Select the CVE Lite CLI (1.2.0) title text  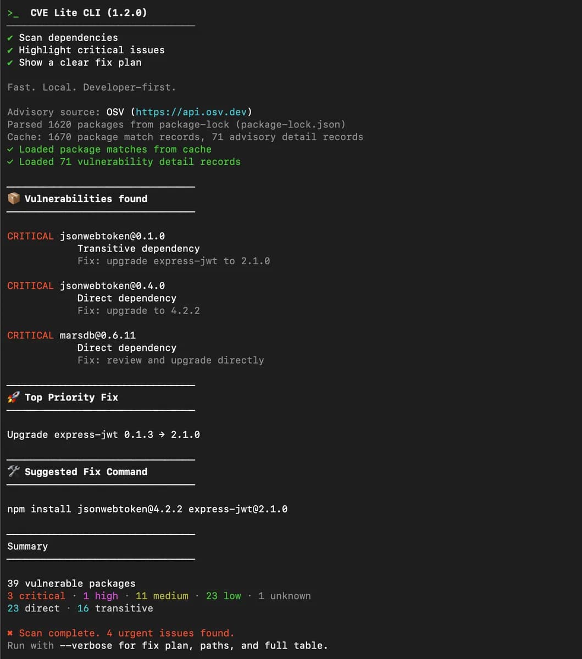click(88, 13)
